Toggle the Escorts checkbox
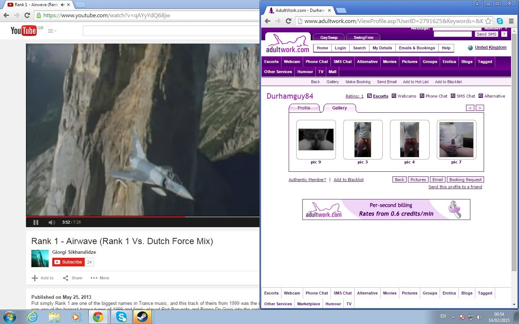519x324 pixels. pos(369,96)
